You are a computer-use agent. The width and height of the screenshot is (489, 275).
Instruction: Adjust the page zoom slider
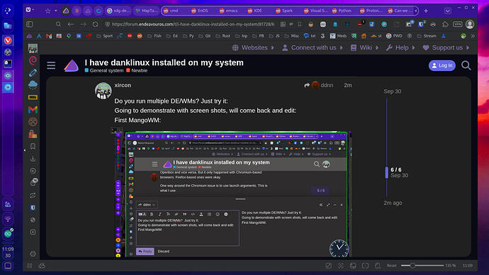click(422, 266)
